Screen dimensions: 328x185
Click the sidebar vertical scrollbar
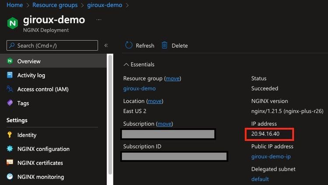[110, 115]
